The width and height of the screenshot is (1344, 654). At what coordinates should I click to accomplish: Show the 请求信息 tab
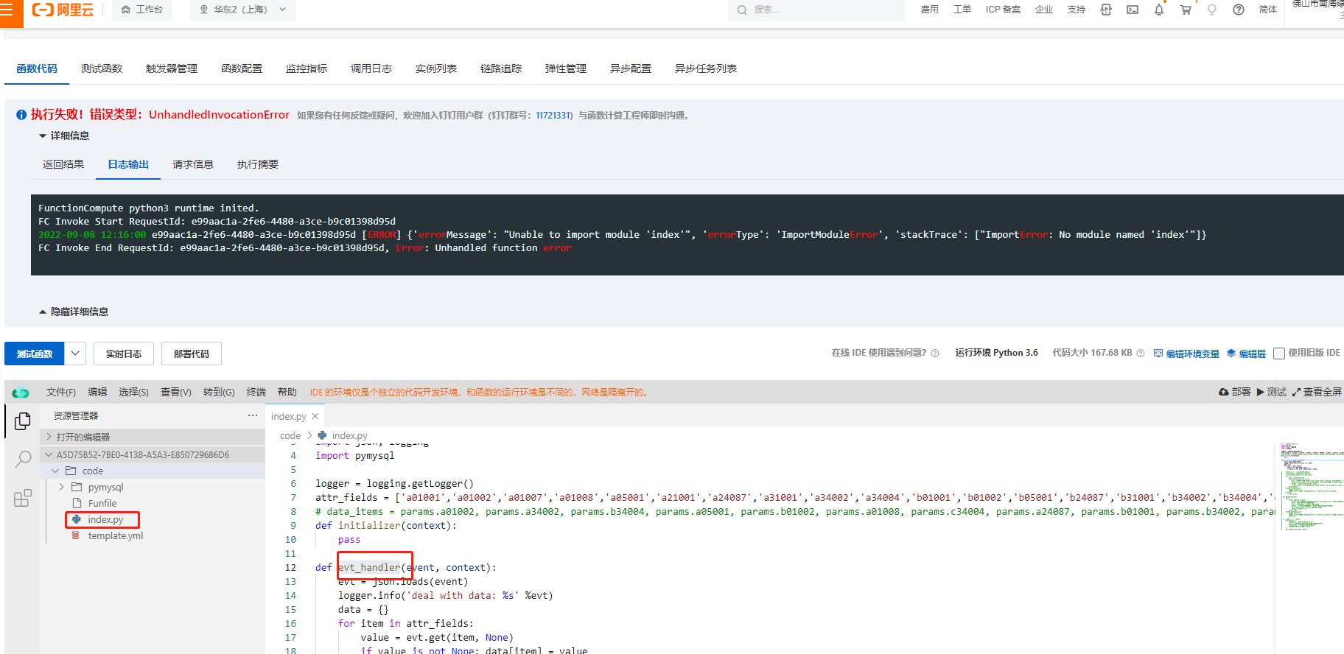(x=193, y=164)
